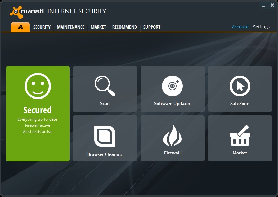Open the Security tab

pos(42,27)
